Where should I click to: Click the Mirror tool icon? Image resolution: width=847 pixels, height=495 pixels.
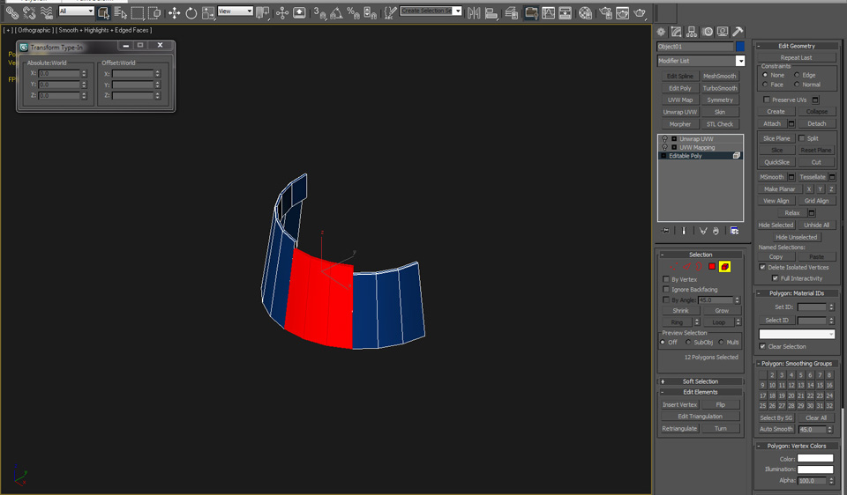click(x=475, y=12)
